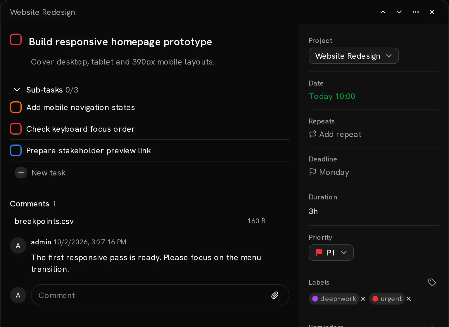Check off Add mobile navigation states
449x327 pixels.
pyautogui.click(x=16, y=107)
